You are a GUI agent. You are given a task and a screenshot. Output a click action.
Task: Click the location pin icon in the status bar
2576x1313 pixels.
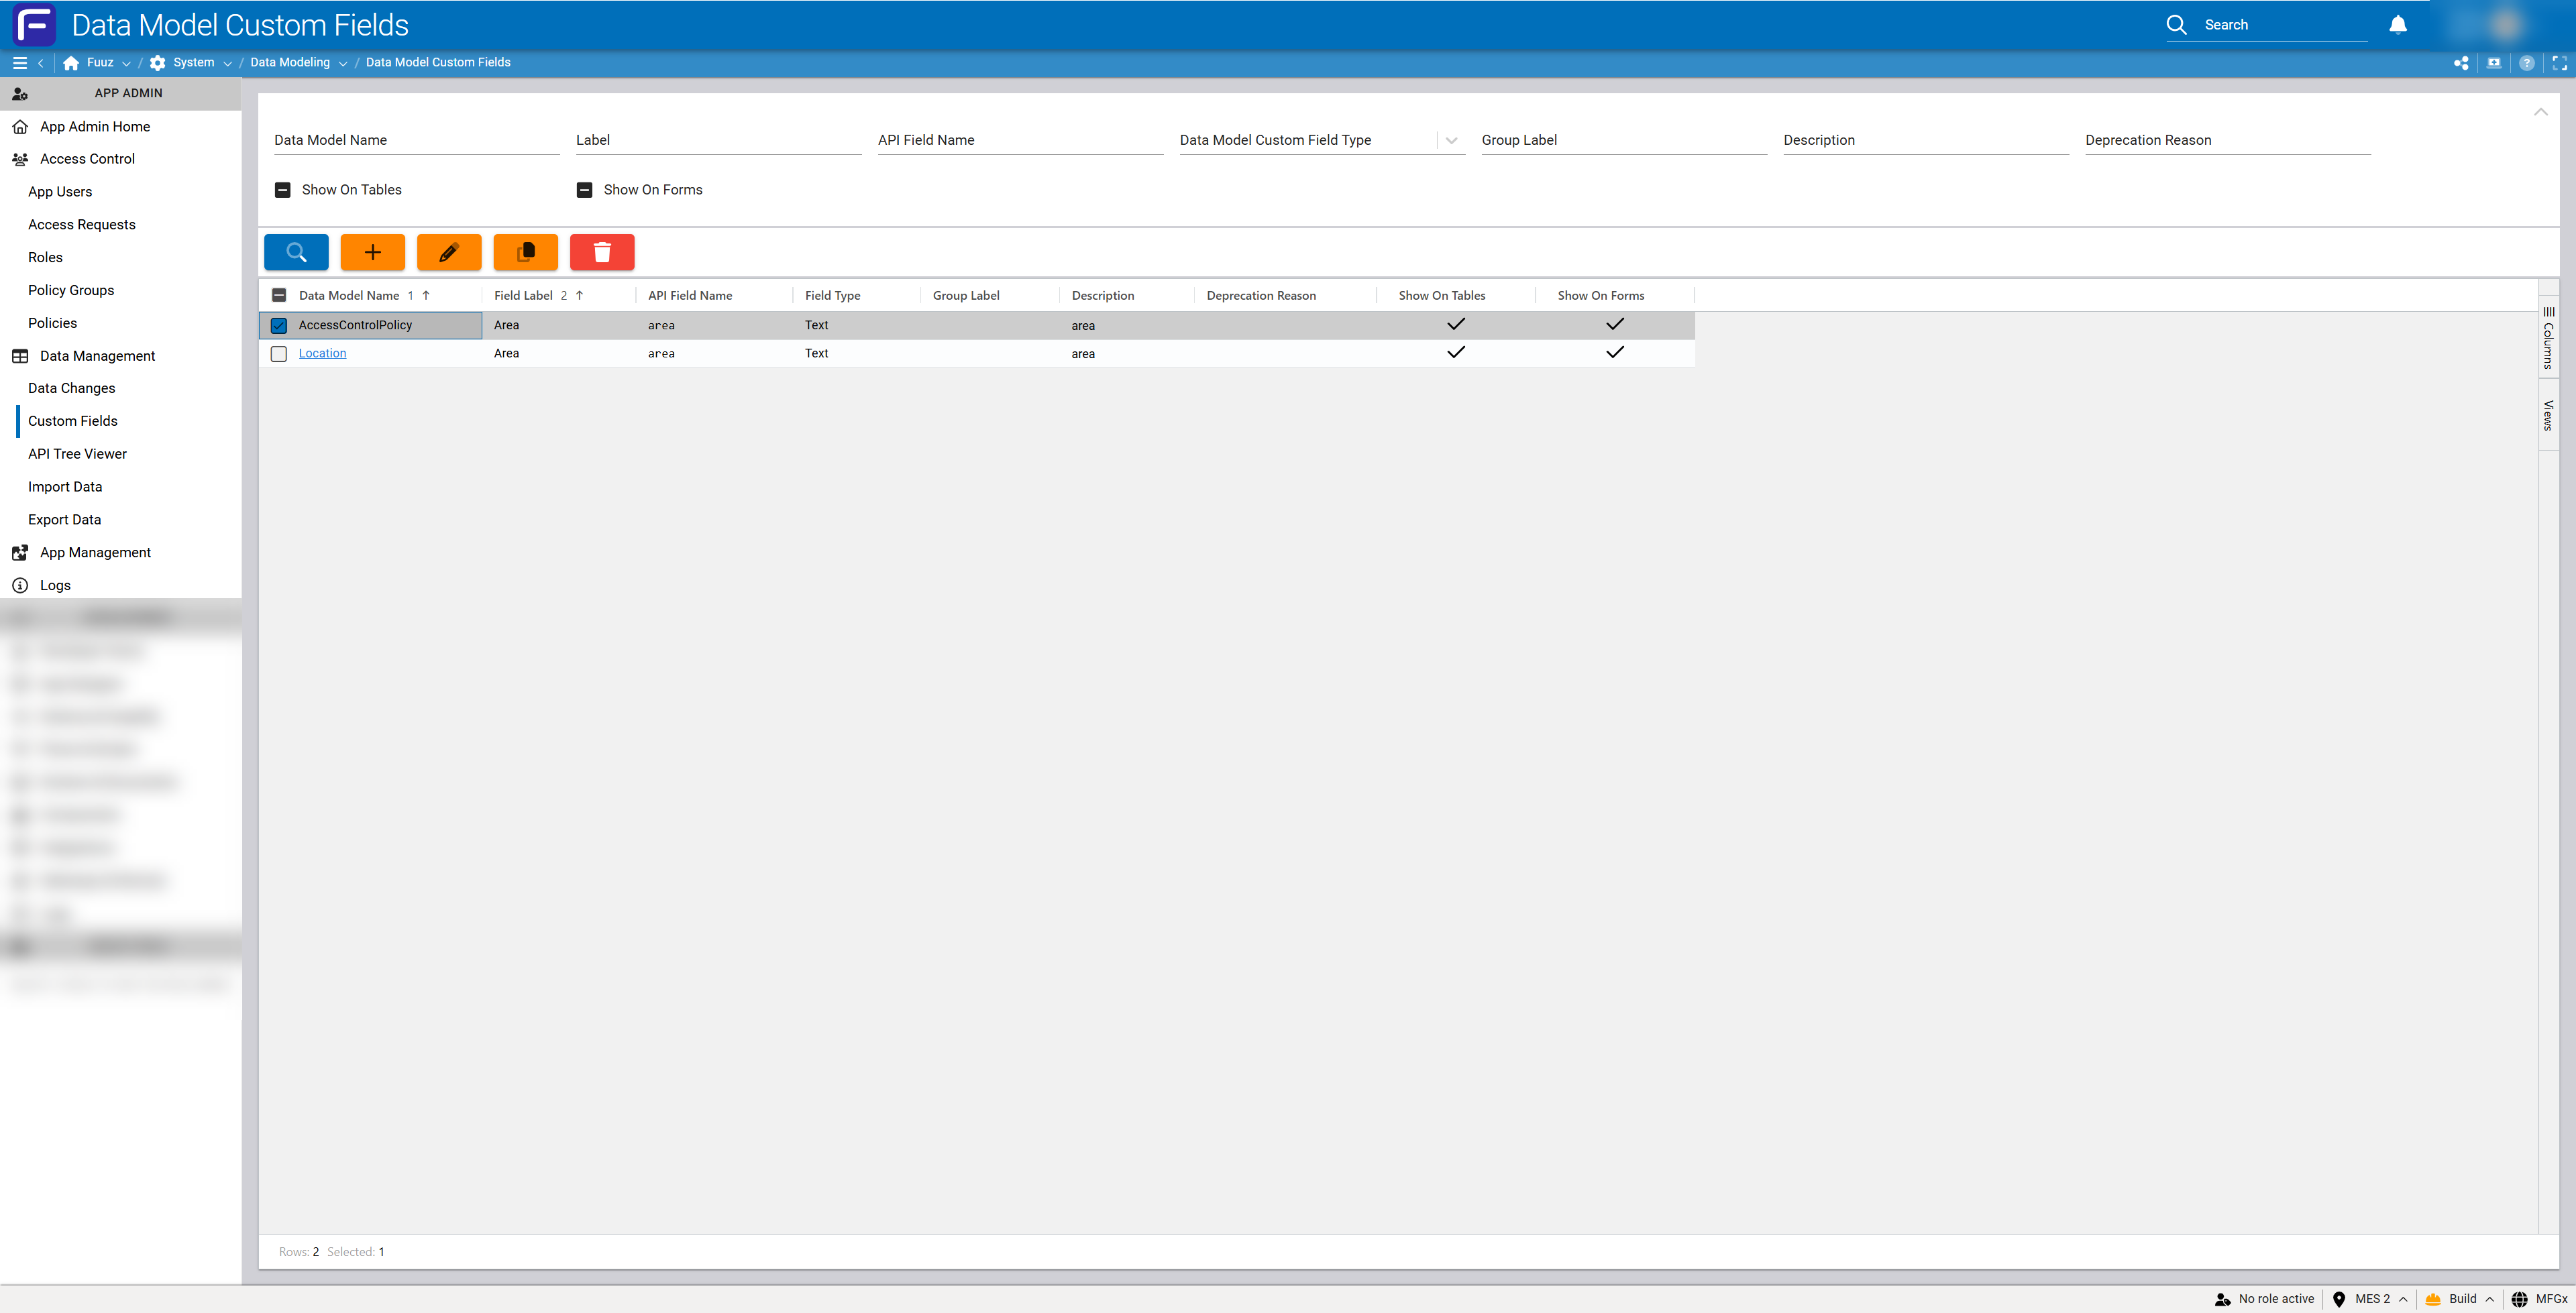tap(2339, 1299)
